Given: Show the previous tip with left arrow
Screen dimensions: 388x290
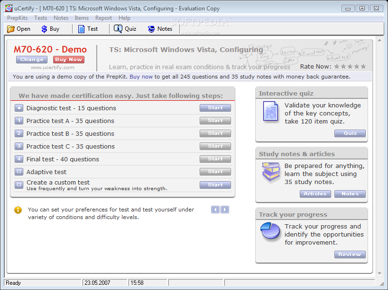Looking at the screenshot, I should coord(215,210).
